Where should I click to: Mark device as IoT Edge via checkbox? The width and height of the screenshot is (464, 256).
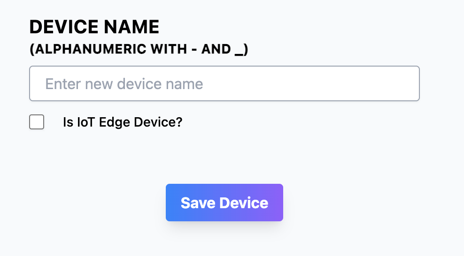click(x=37, y=122)
